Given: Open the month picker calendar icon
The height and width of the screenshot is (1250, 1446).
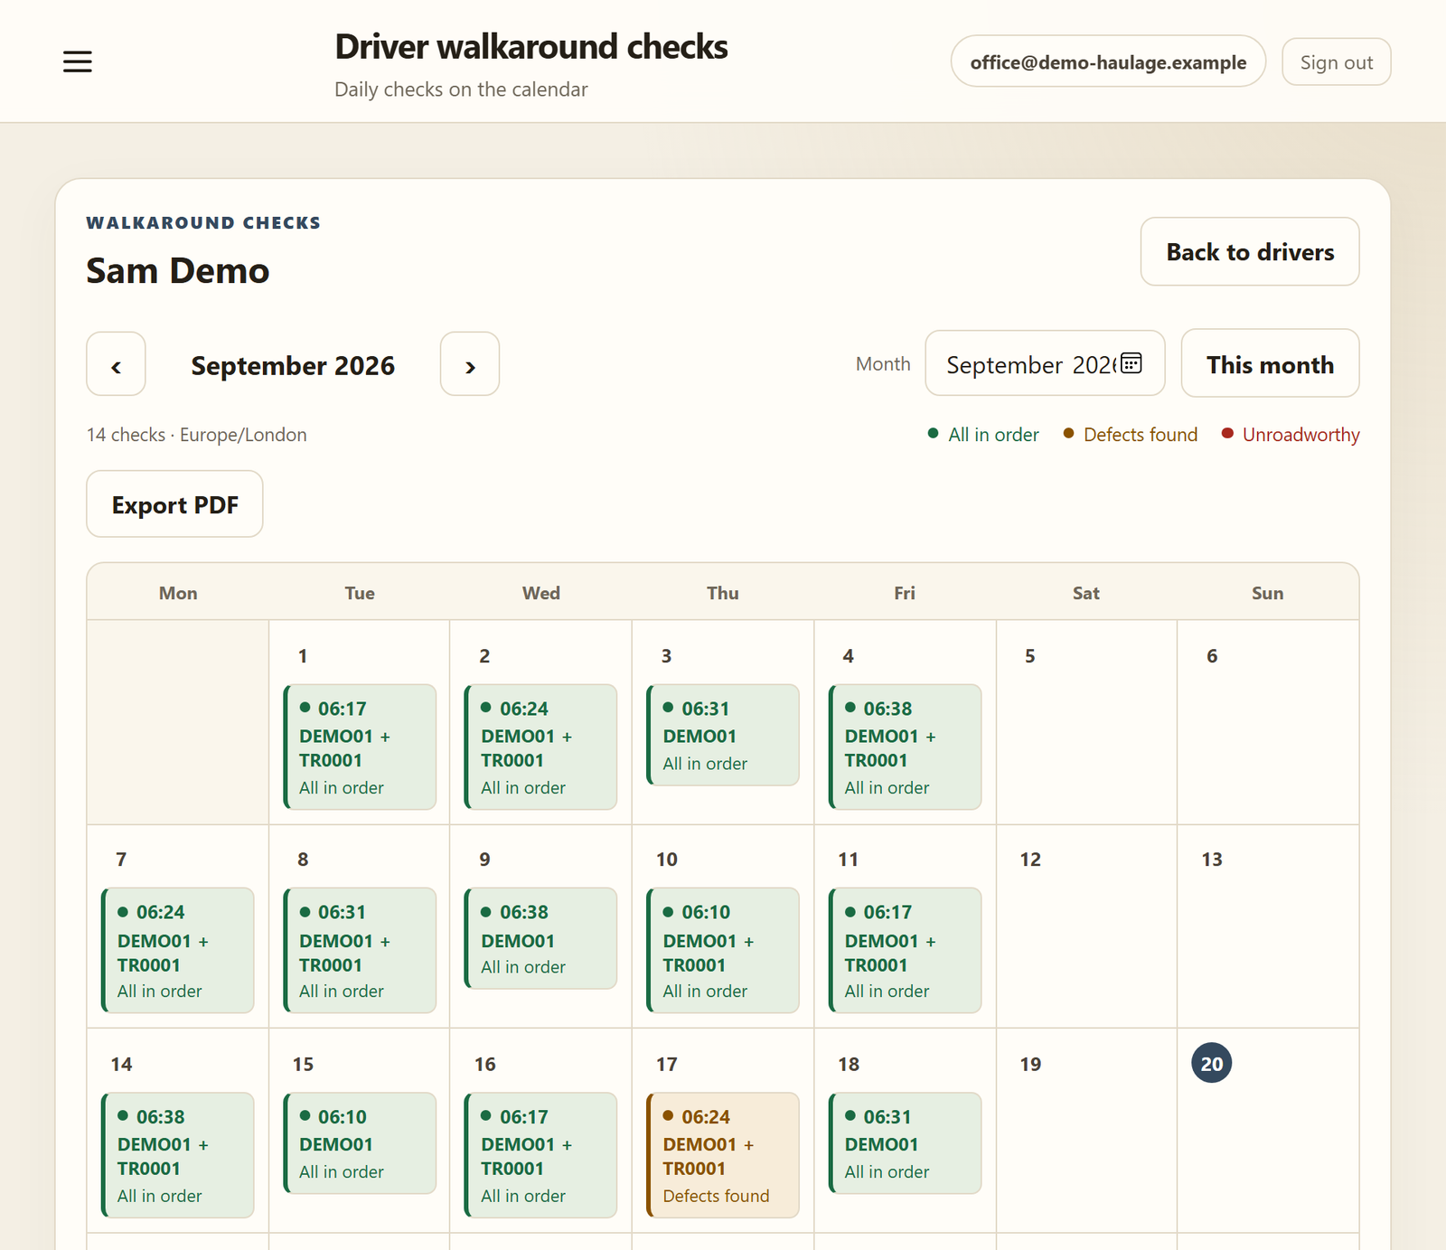Looking at the screenshot, I should pos(1131,363).
